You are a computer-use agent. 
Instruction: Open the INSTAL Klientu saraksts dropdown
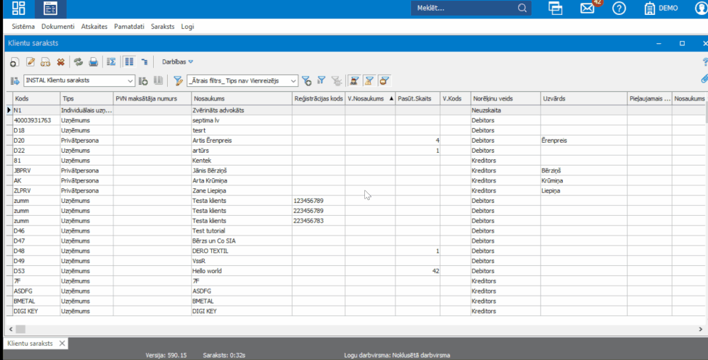(79, 81)
